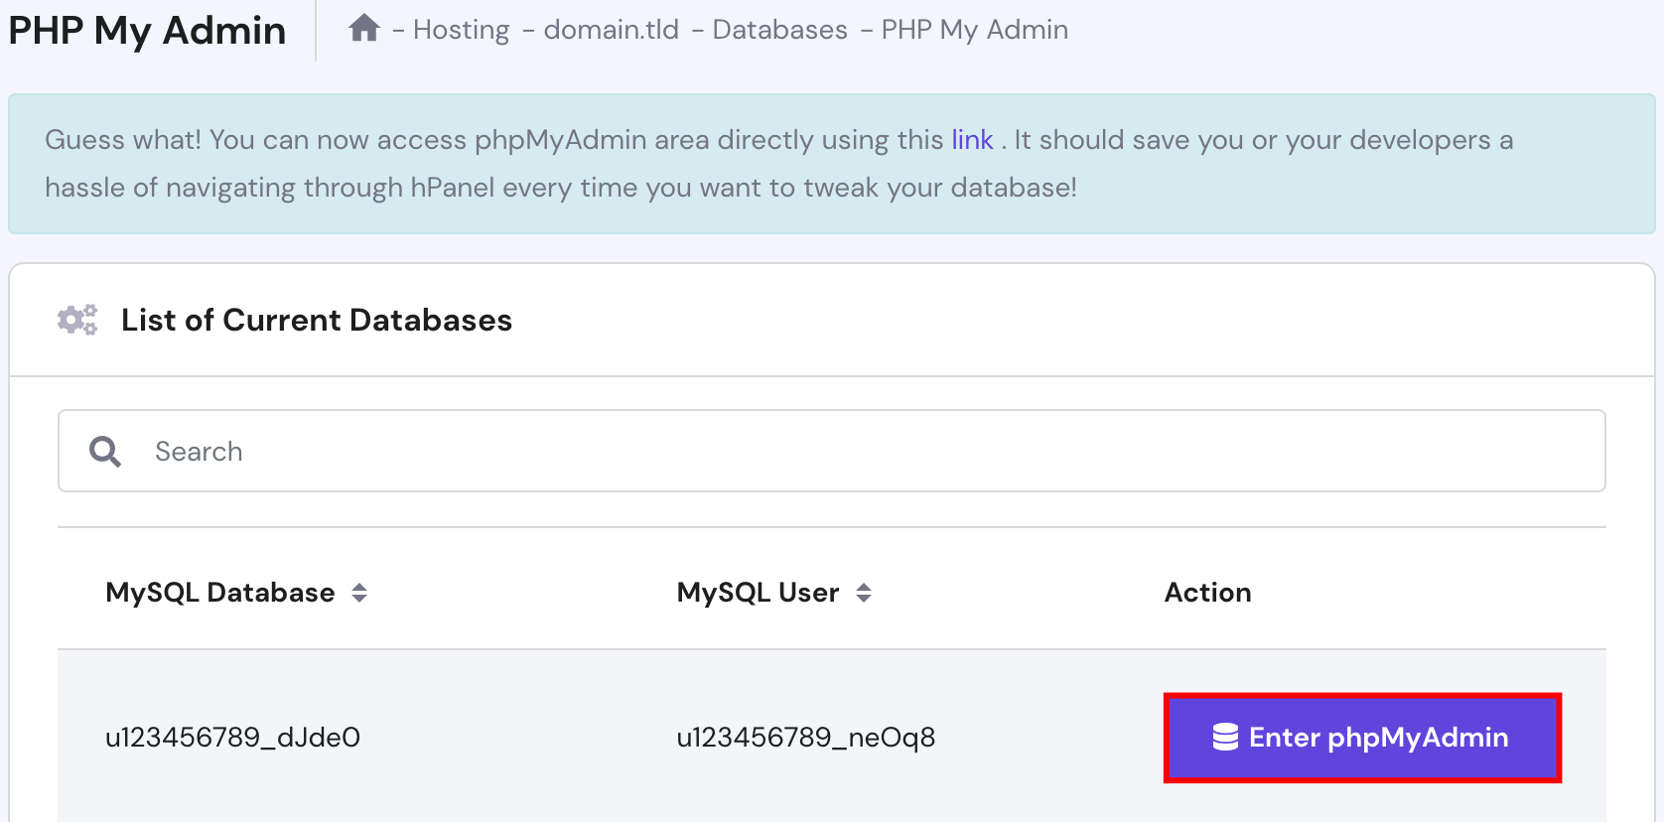
Task: Sort by the MySQL Database column arrows
Action: pyautogui.click(x=359, y=593)
